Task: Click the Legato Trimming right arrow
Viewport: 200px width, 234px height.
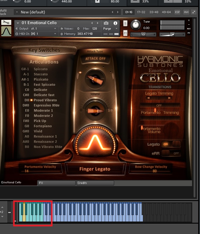Action: click(x=169, y=98)
